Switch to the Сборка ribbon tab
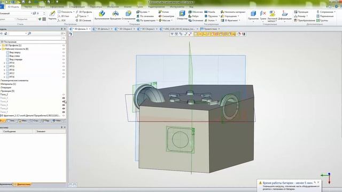 pos(41,7)
